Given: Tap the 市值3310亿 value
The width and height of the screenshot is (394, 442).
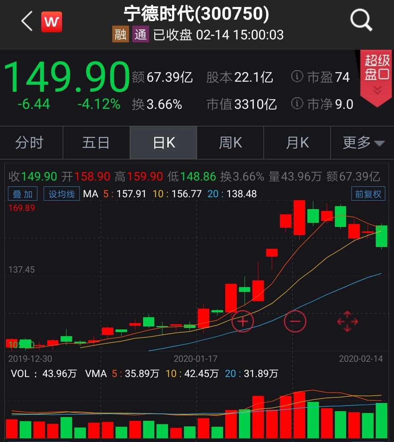Looking at the screenshot, I should tap(242, 104).
